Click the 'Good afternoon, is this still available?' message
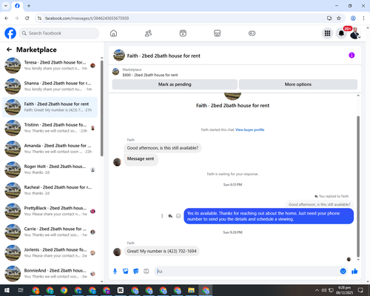The image size is (370, 296). [x=163, y=148]
